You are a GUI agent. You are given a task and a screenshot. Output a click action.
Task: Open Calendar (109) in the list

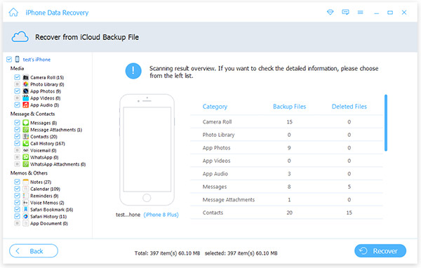[45, 189]
